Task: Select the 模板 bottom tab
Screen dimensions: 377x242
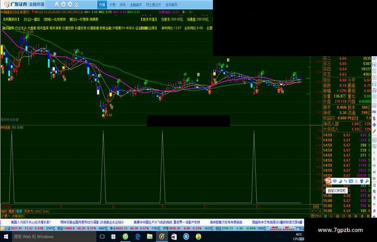Action: click(11, 211)
